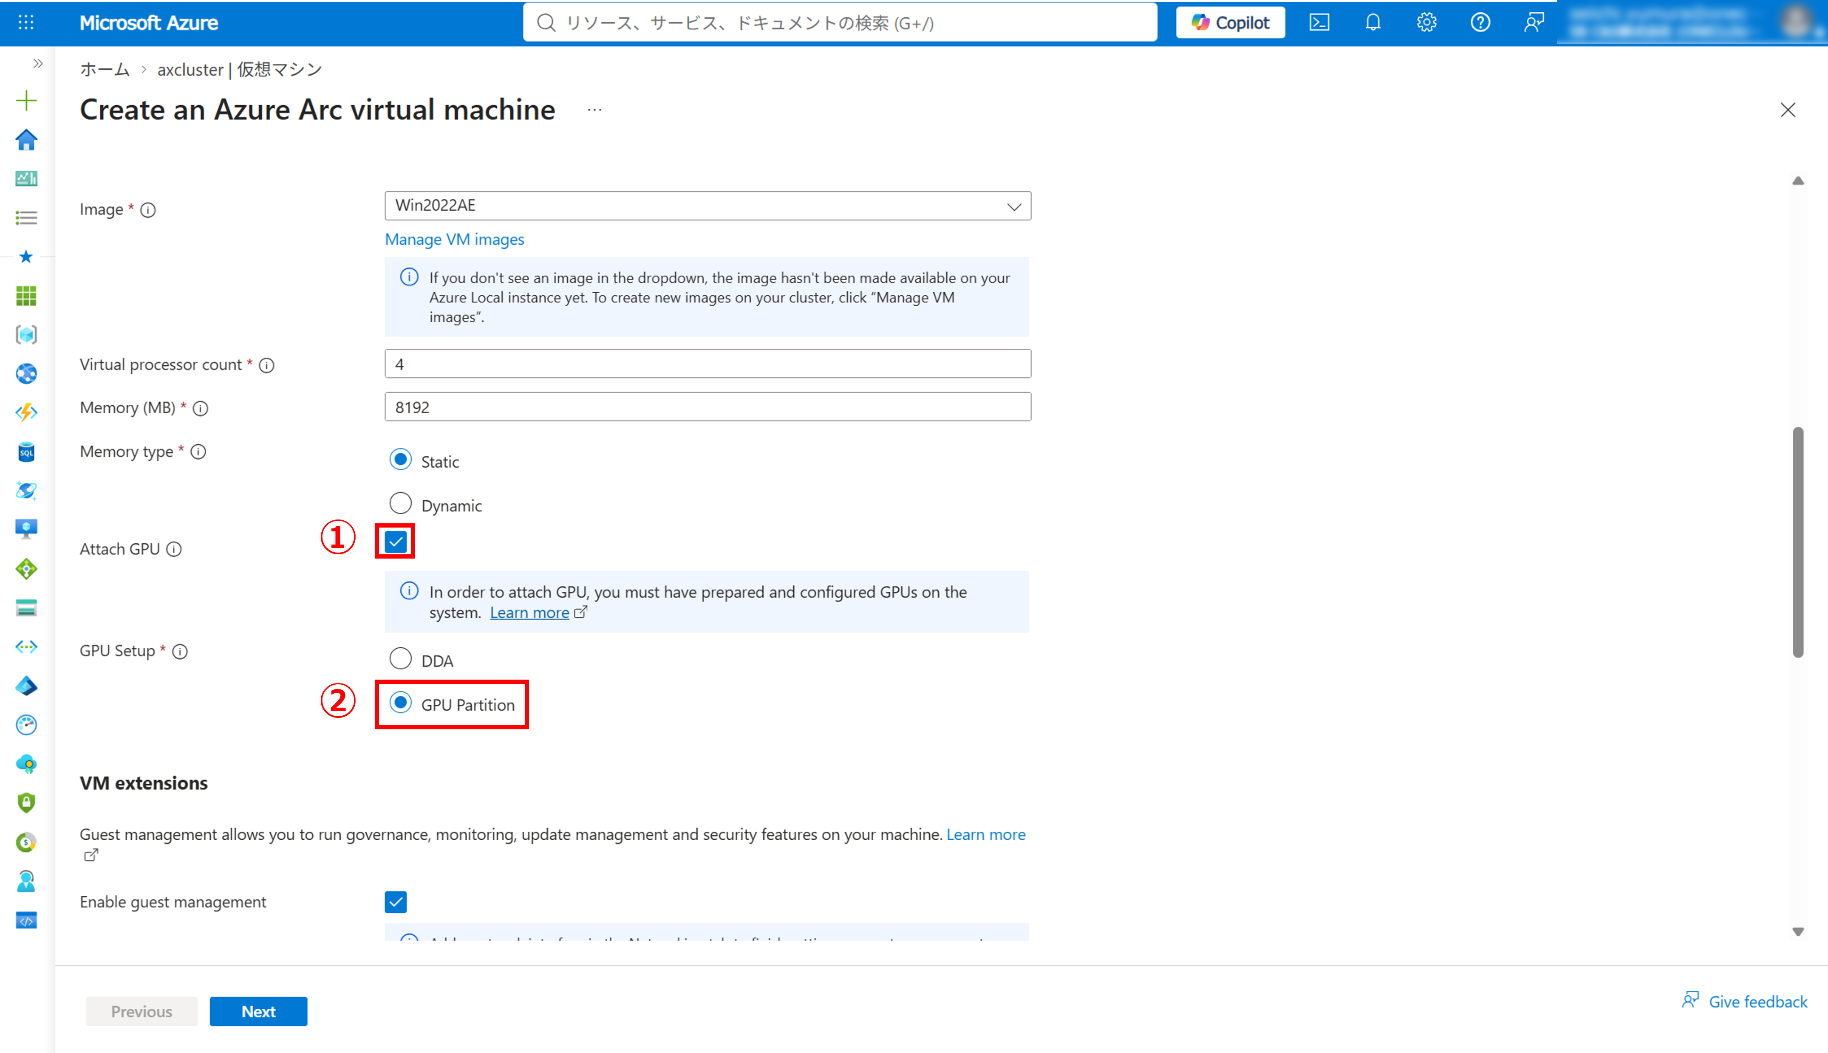Open the Help question mark menu
The width and height of the screenshot is (1828, 1053).
pos(1480,23)
